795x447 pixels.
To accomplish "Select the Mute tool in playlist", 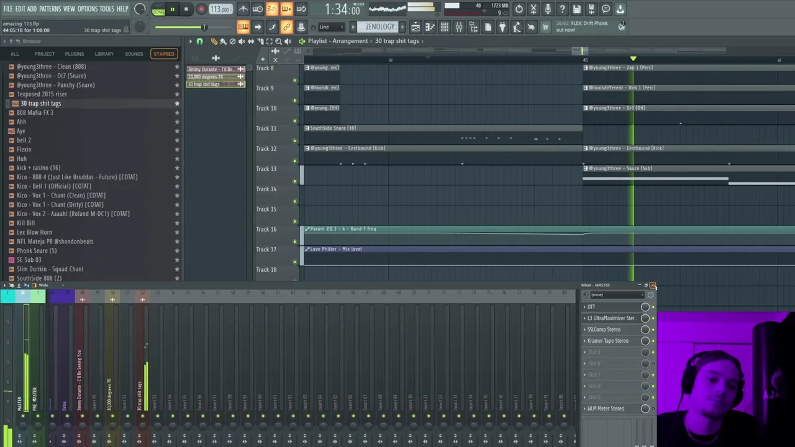I will (x=242, y=41).
